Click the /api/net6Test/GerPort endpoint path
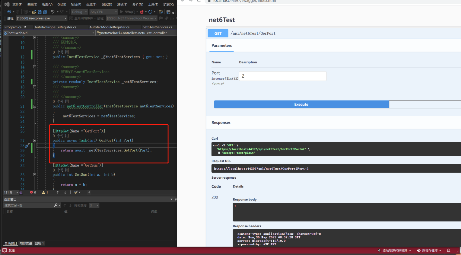 point(253,33)
